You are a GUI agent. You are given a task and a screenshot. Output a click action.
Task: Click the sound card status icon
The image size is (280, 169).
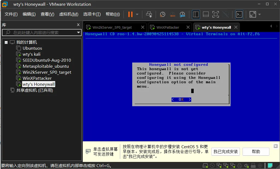246,166
